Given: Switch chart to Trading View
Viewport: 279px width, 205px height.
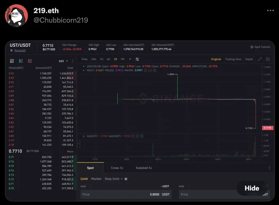Looking at the screenshot, I should [233, 59].
